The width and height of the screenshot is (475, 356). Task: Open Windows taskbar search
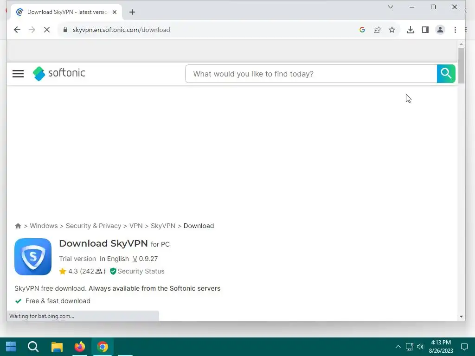click(x=33, y=347)
